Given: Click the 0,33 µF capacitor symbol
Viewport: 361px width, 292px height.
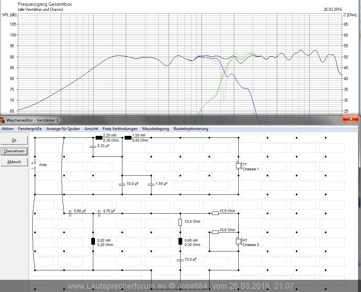Looking at the screenshot, I should tap(93, 146).
